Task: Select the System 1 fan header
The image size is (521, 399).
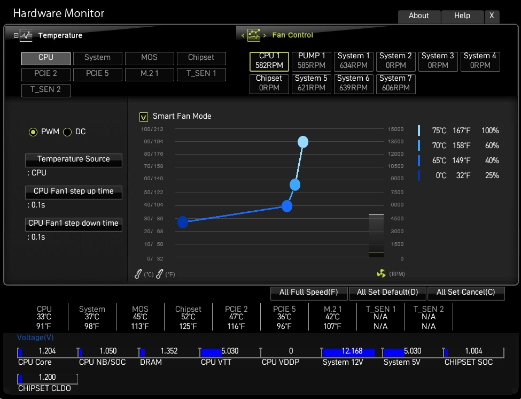Action: coord(354,62)
